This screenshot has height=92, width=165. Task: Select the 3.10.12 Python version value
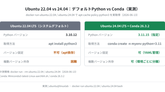71,35
